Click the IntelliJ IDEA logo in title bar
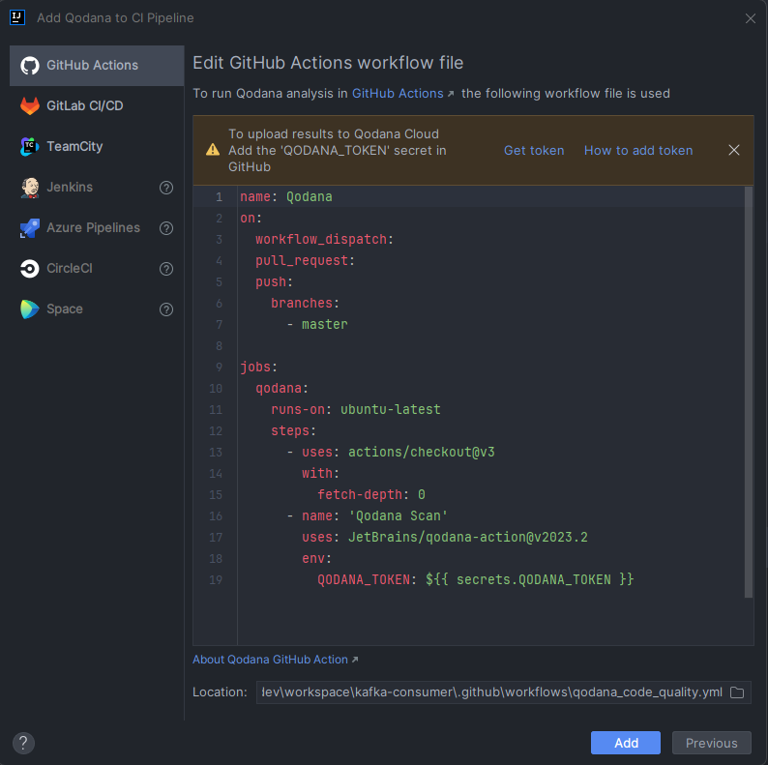The height and width of the screenshot is (765, 768). click(17, 17)
